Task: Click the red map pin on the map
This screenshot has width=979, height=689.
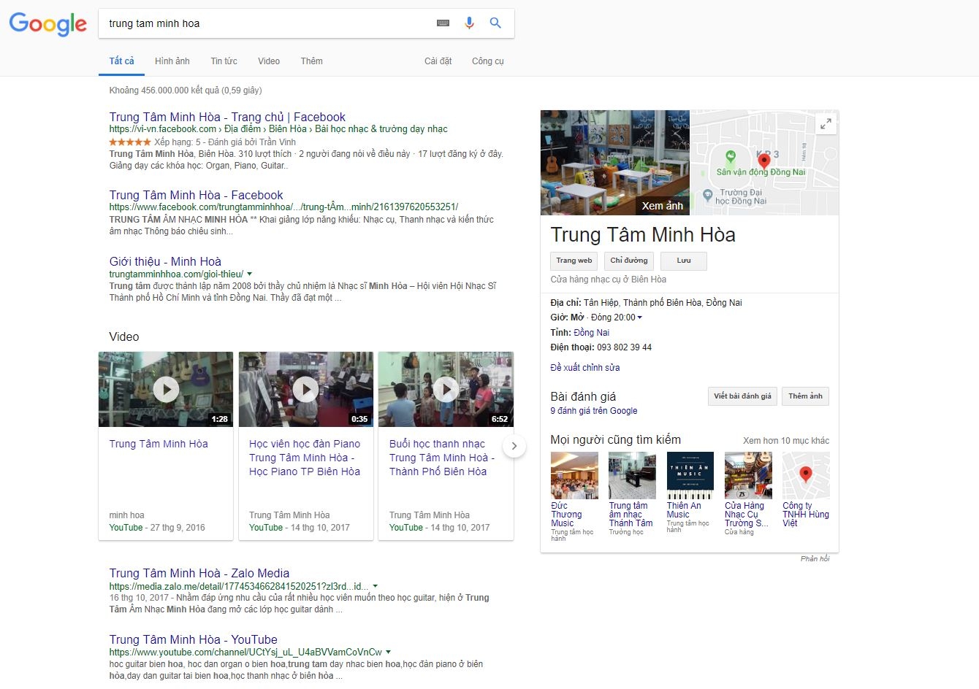Action: (x=764, y=161)
